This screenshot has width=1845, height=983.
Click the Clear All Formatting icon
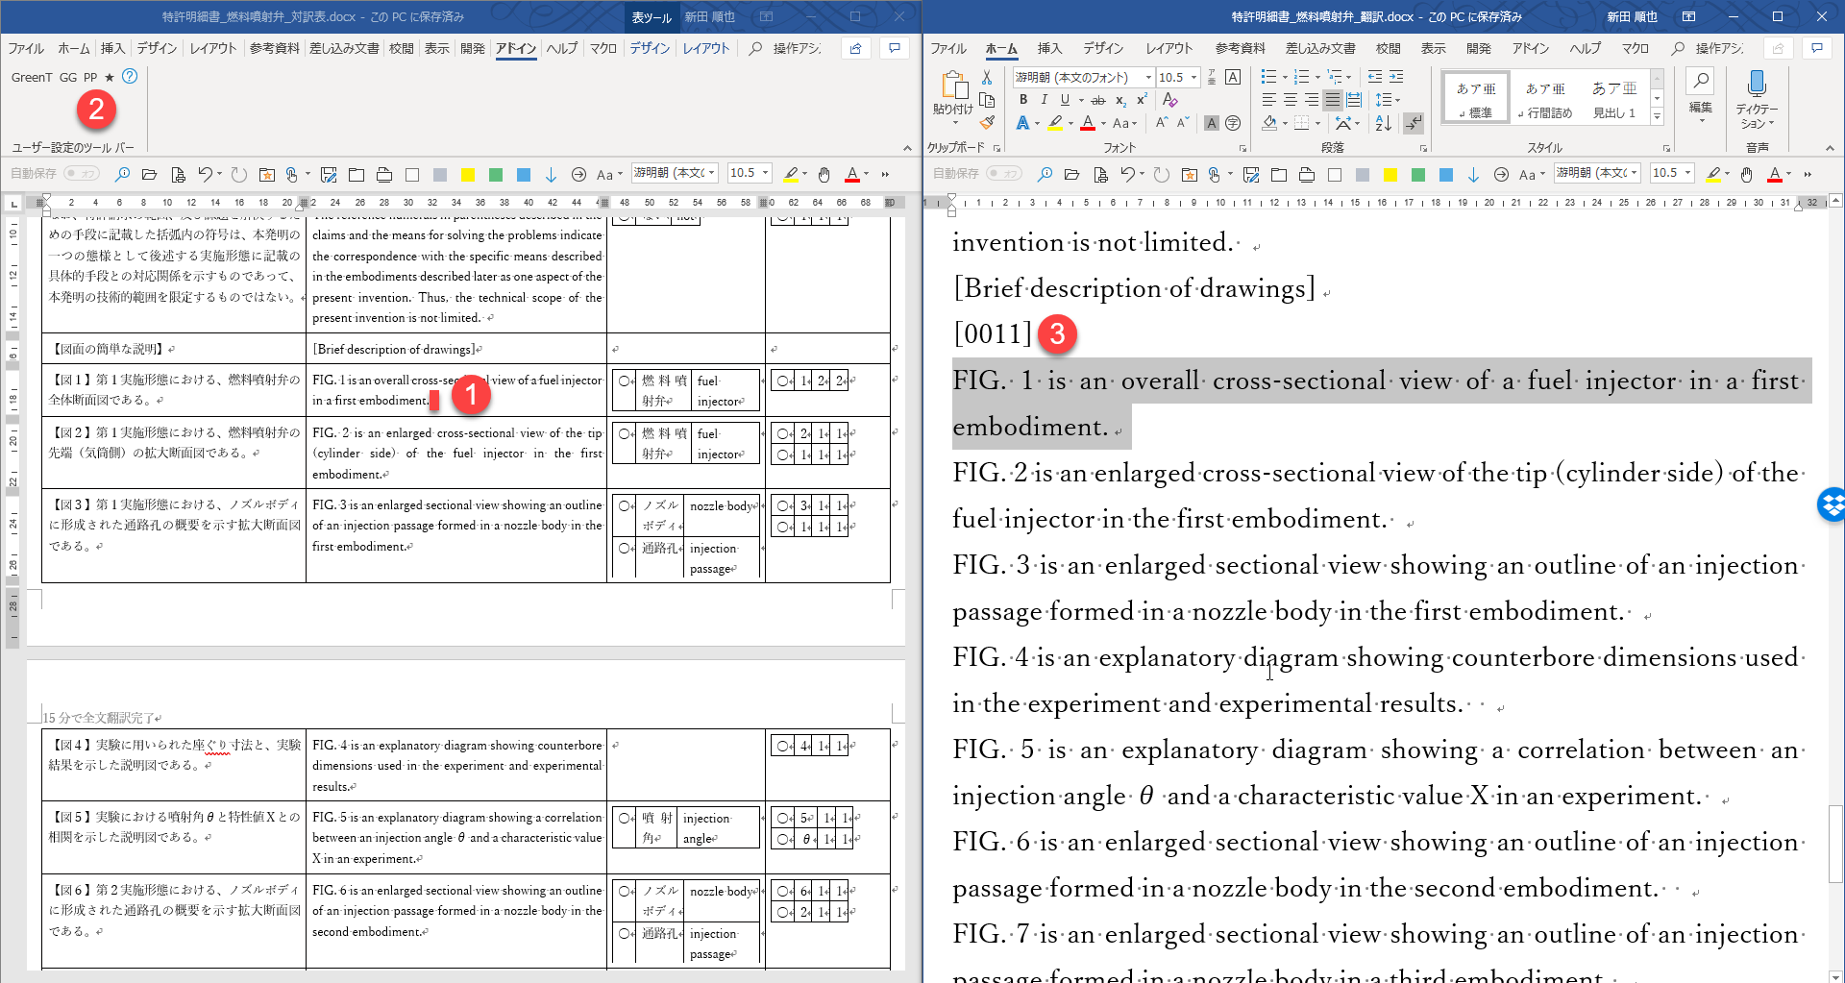click(x=1169, y=100)
